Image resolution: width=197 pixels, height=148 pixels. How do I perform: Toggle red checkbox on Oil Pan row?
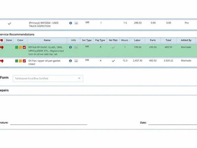[24, 61]
